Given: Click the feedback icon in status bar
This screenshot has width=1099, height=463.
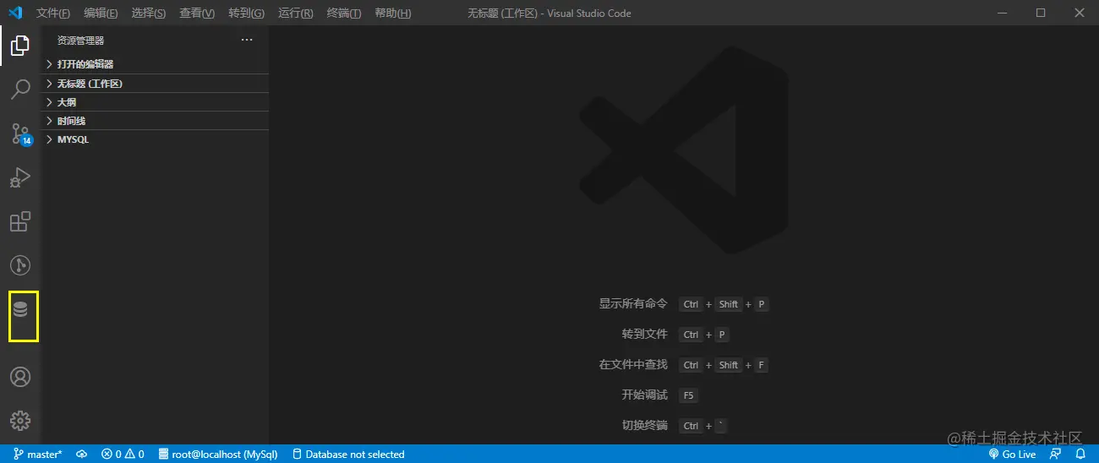Looking at the screenshot, I should pos(1055,454).
